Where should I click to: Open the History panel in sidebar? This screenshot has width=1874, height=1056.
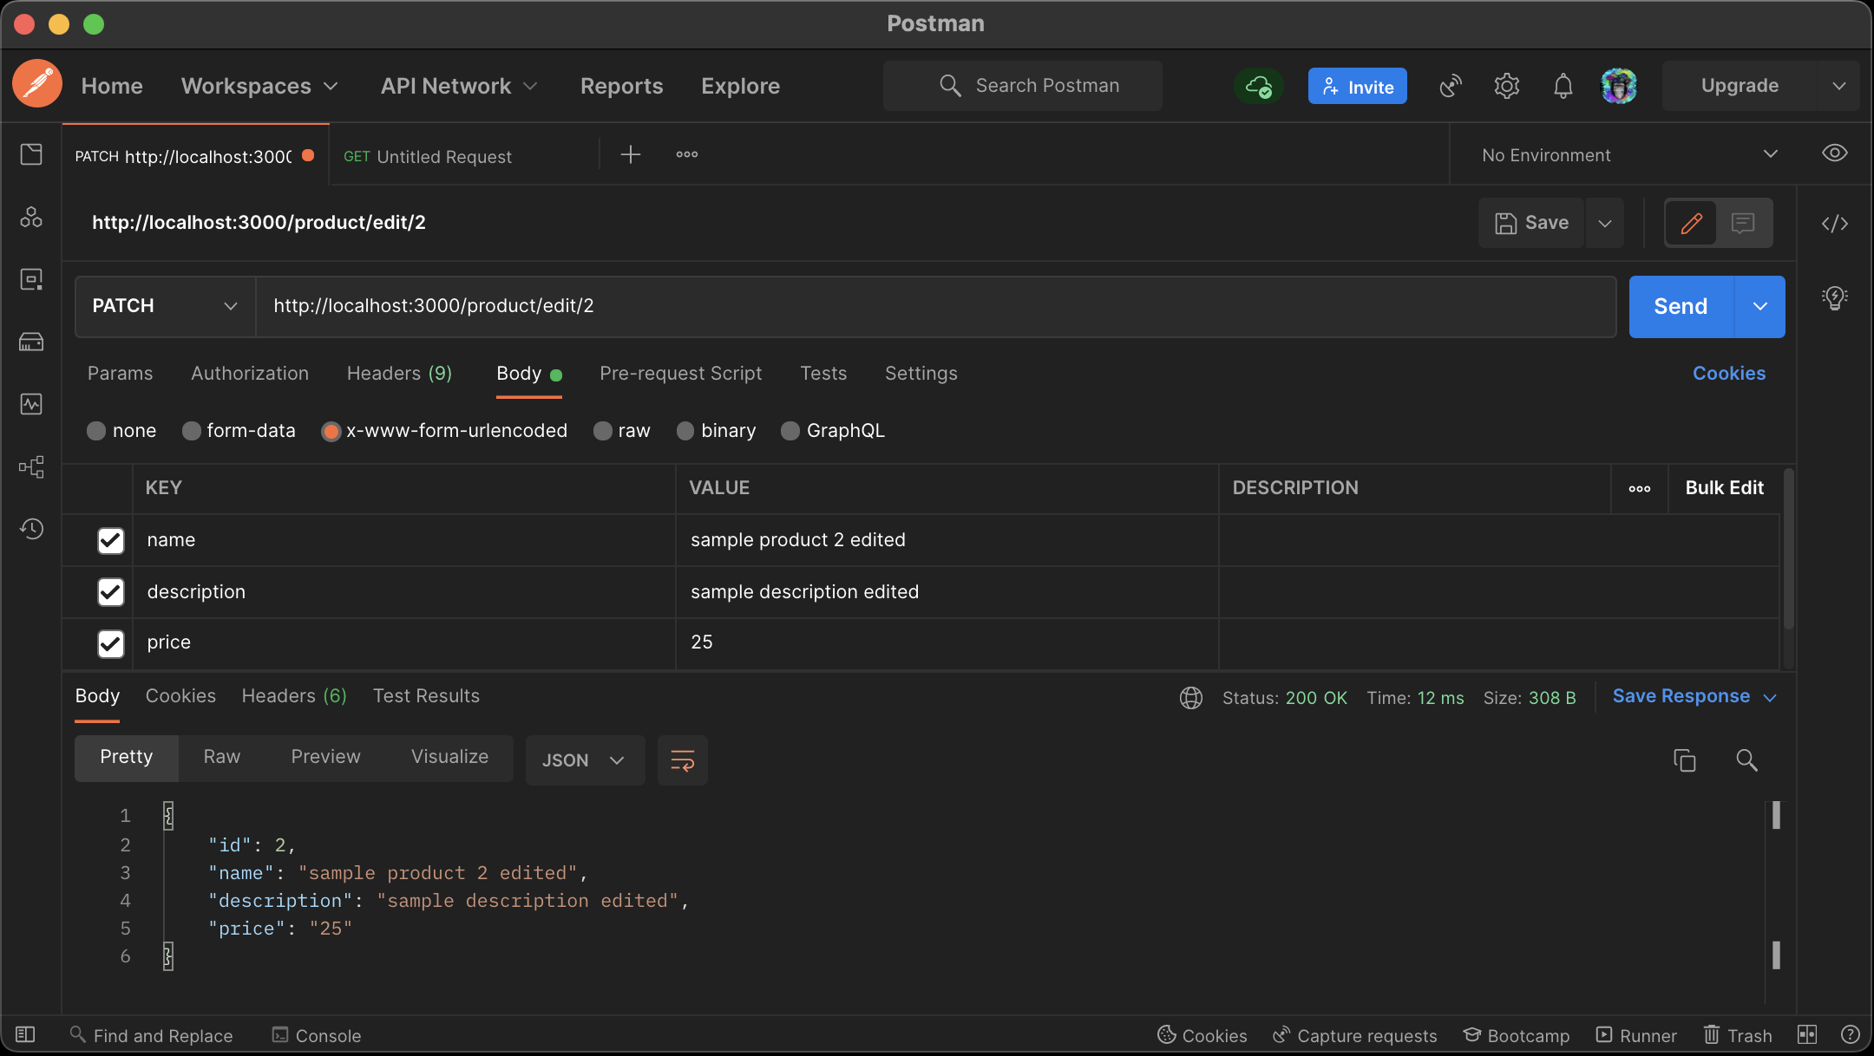(32, 529)
